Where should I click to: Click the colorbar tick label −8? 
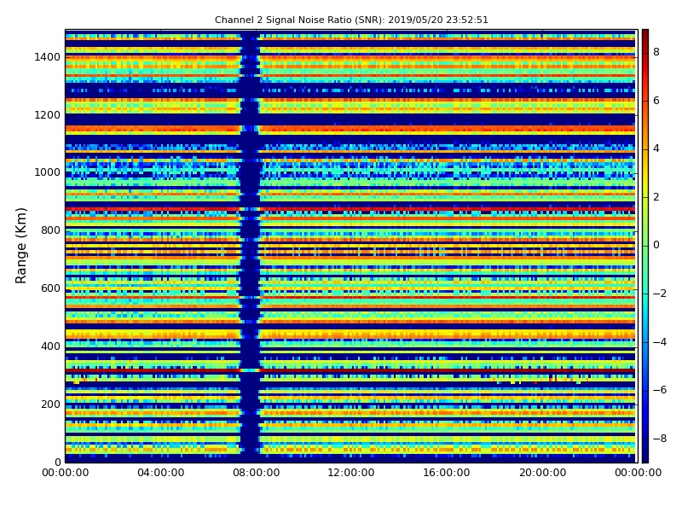(660, 439)
